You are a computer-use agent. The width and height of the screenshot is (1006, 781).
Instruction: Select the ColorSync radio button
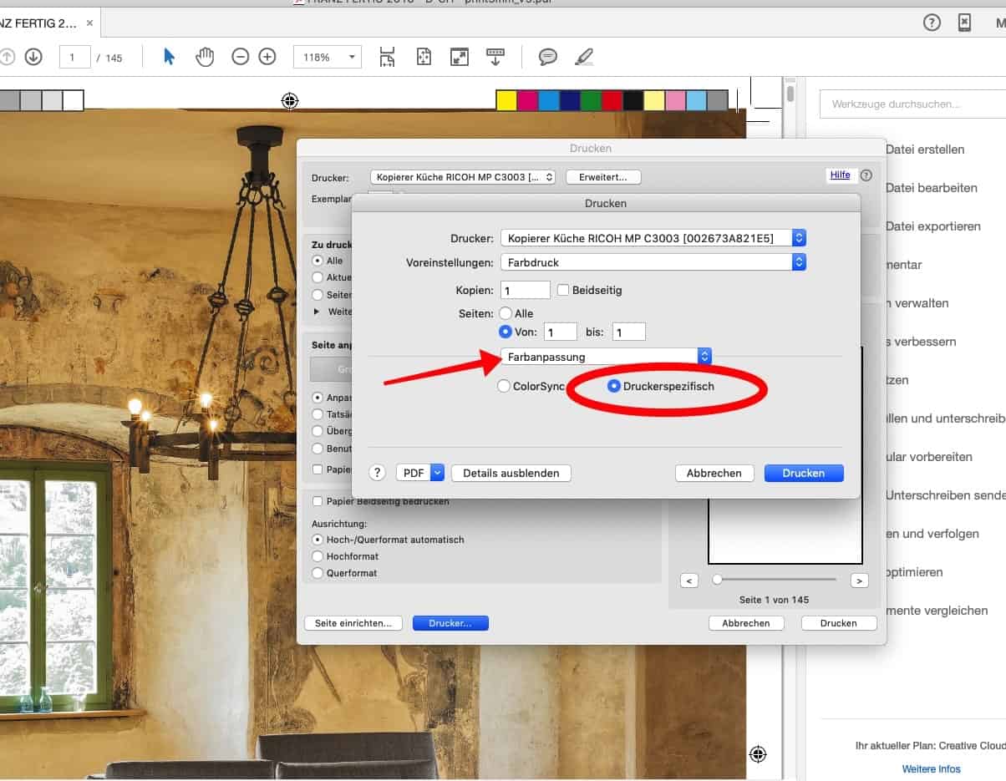pyautogui.click(x=504, y=387)
